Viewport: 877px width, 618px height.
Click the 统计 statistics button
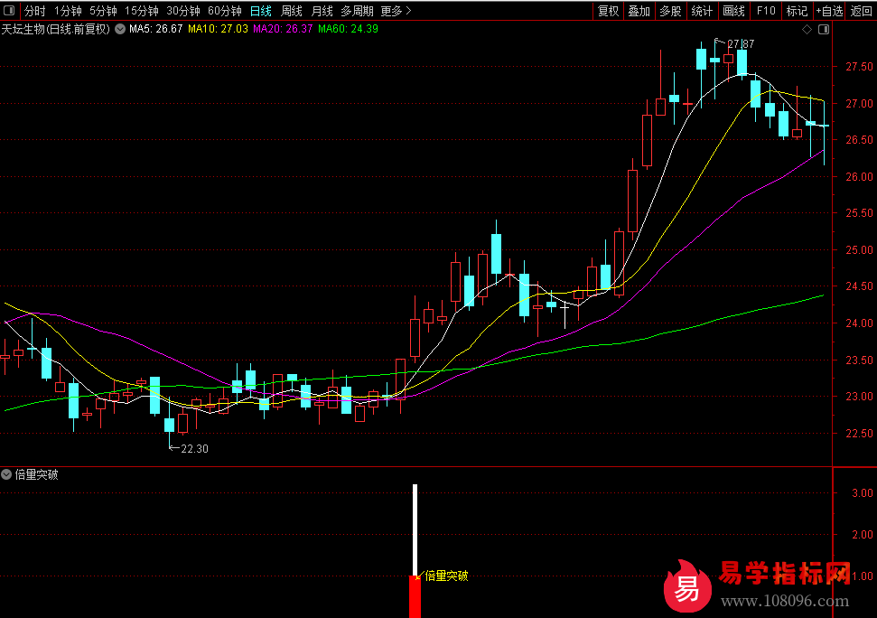point(702,11)
